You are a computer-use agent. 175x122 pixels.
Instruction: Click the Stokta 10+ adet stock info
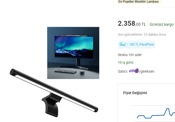[x=130, y=55]
